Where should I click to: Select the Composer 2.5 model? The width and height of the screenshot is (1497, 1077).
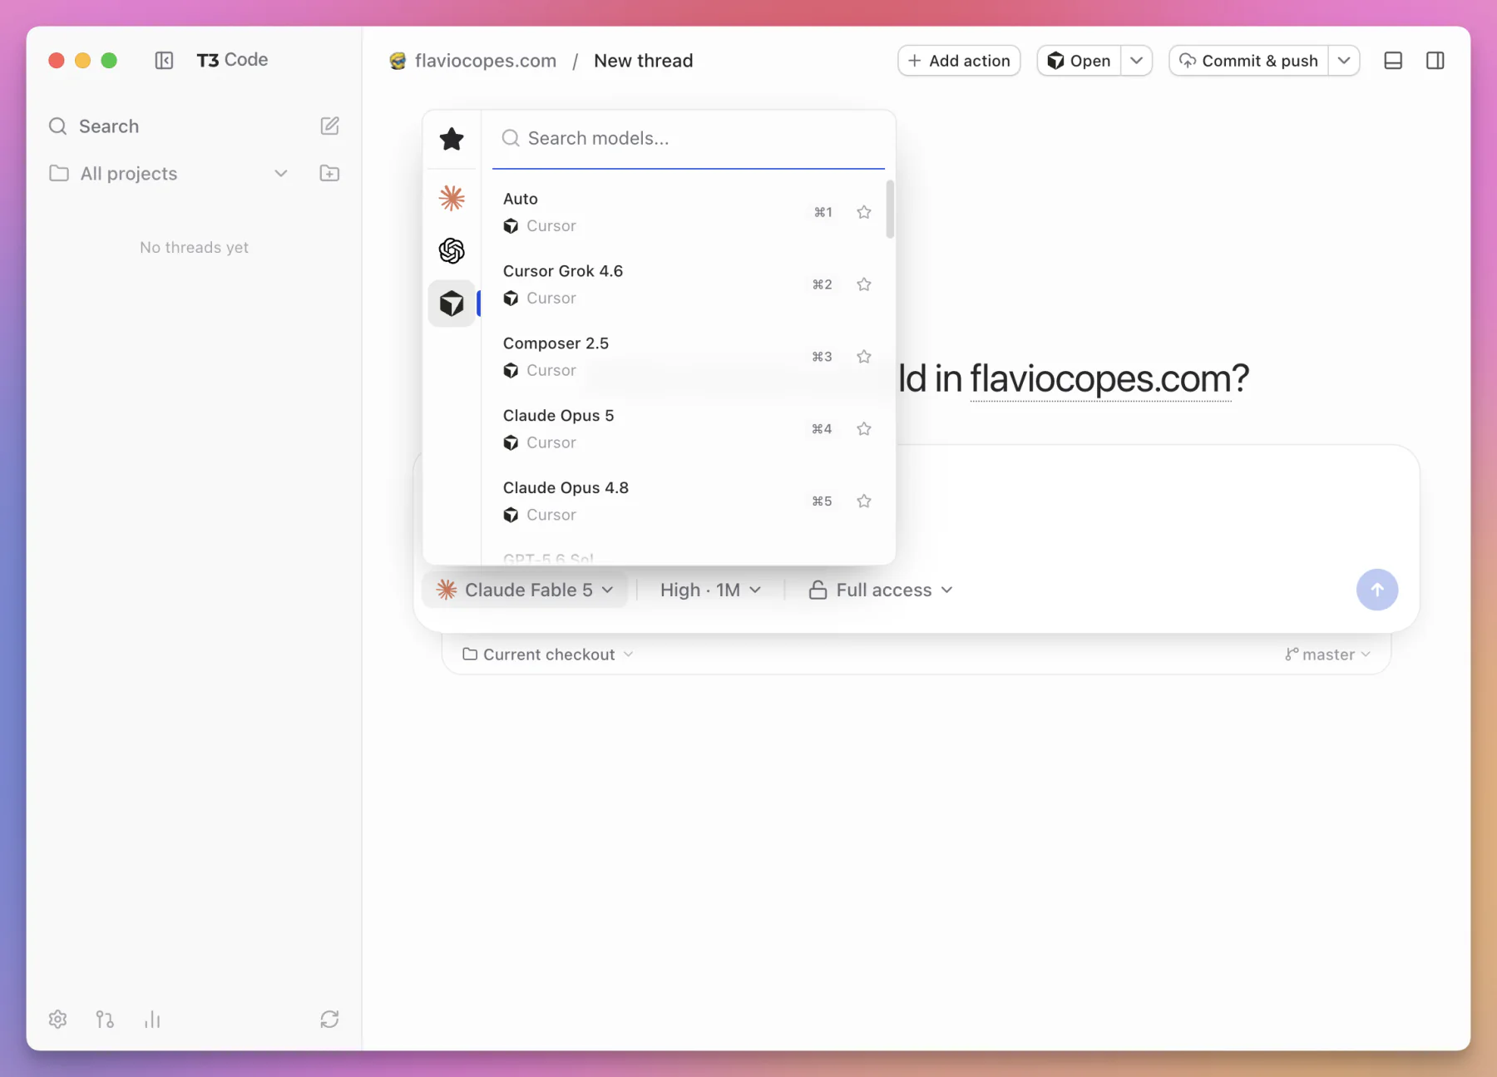687,357
